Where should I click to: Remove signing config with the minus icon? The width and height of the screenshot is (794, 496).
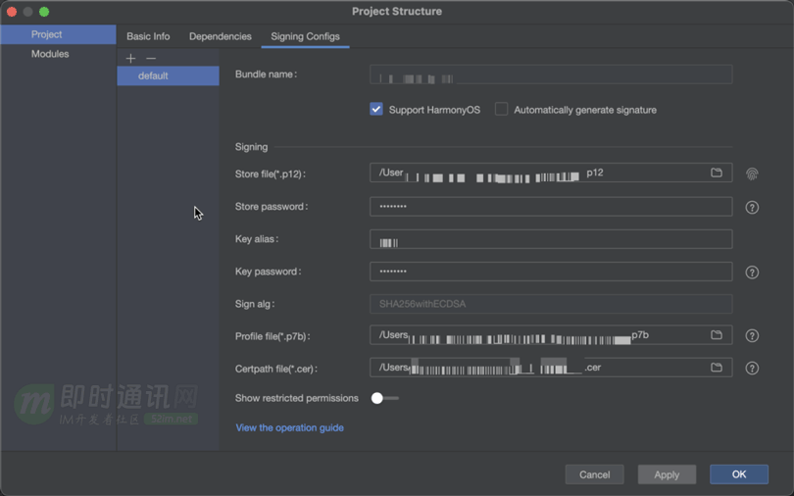click(x=151, y=58)
